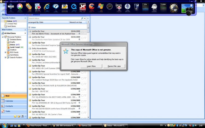Switch to Contacts in navigation pane

tap(14, 106)
